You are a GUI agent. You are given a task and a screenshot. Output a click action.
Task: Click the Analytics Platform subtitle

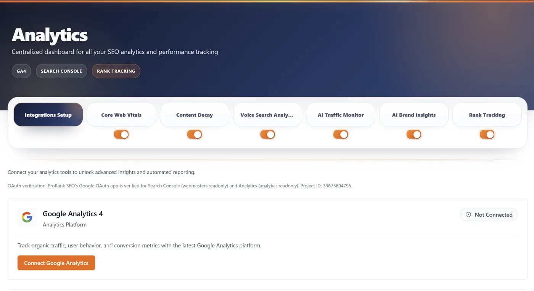(x=64, y=225)
